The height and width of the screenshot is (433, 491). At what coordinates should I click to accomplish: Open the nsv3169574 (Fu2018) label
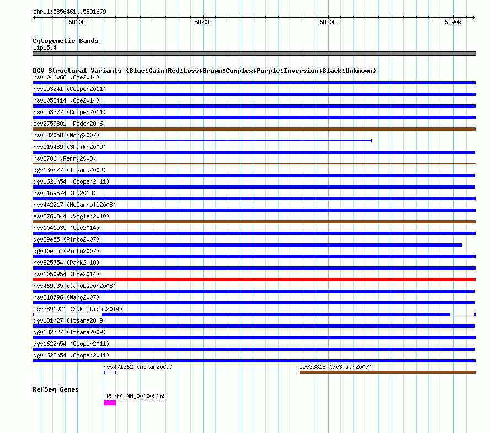[65, 193]
